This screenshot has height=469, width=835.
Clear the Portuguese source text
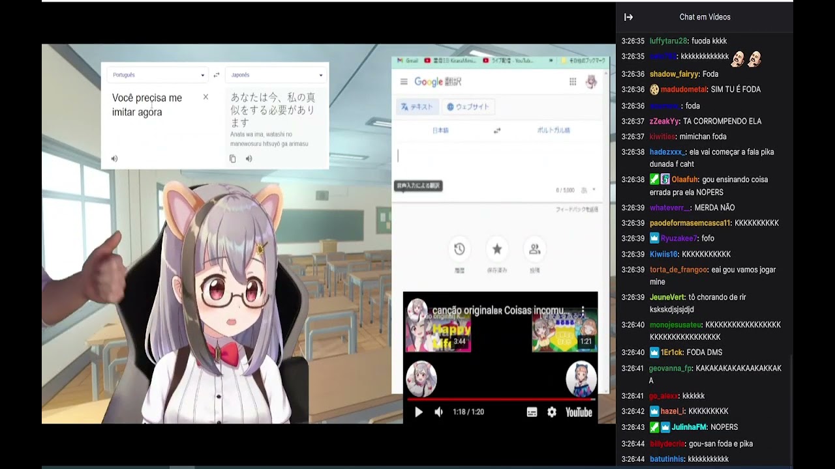205,97
